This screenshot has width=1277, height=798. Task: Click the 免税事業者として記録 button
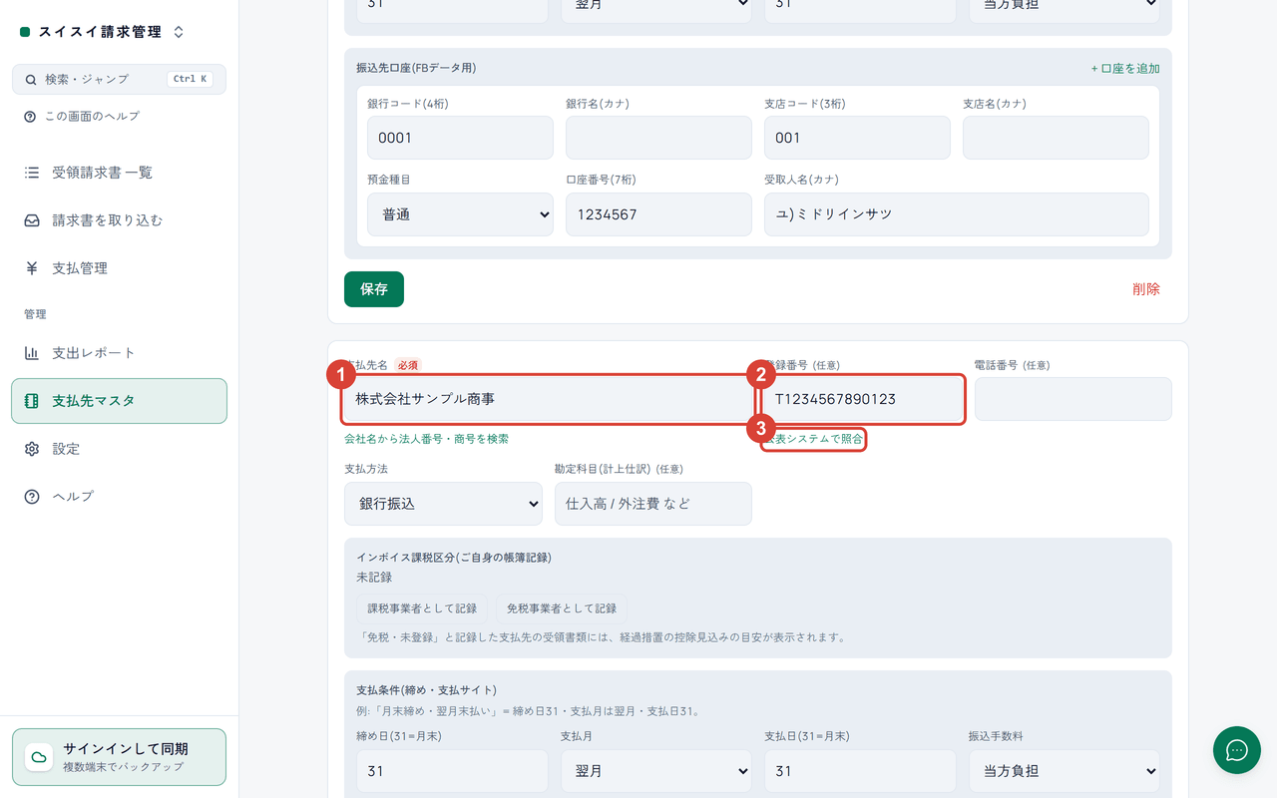point(562,608)
